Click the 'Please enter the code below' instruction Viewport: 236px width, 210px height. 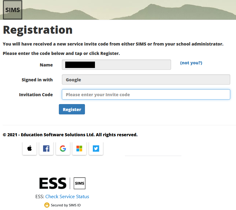(x=61, y=53)
